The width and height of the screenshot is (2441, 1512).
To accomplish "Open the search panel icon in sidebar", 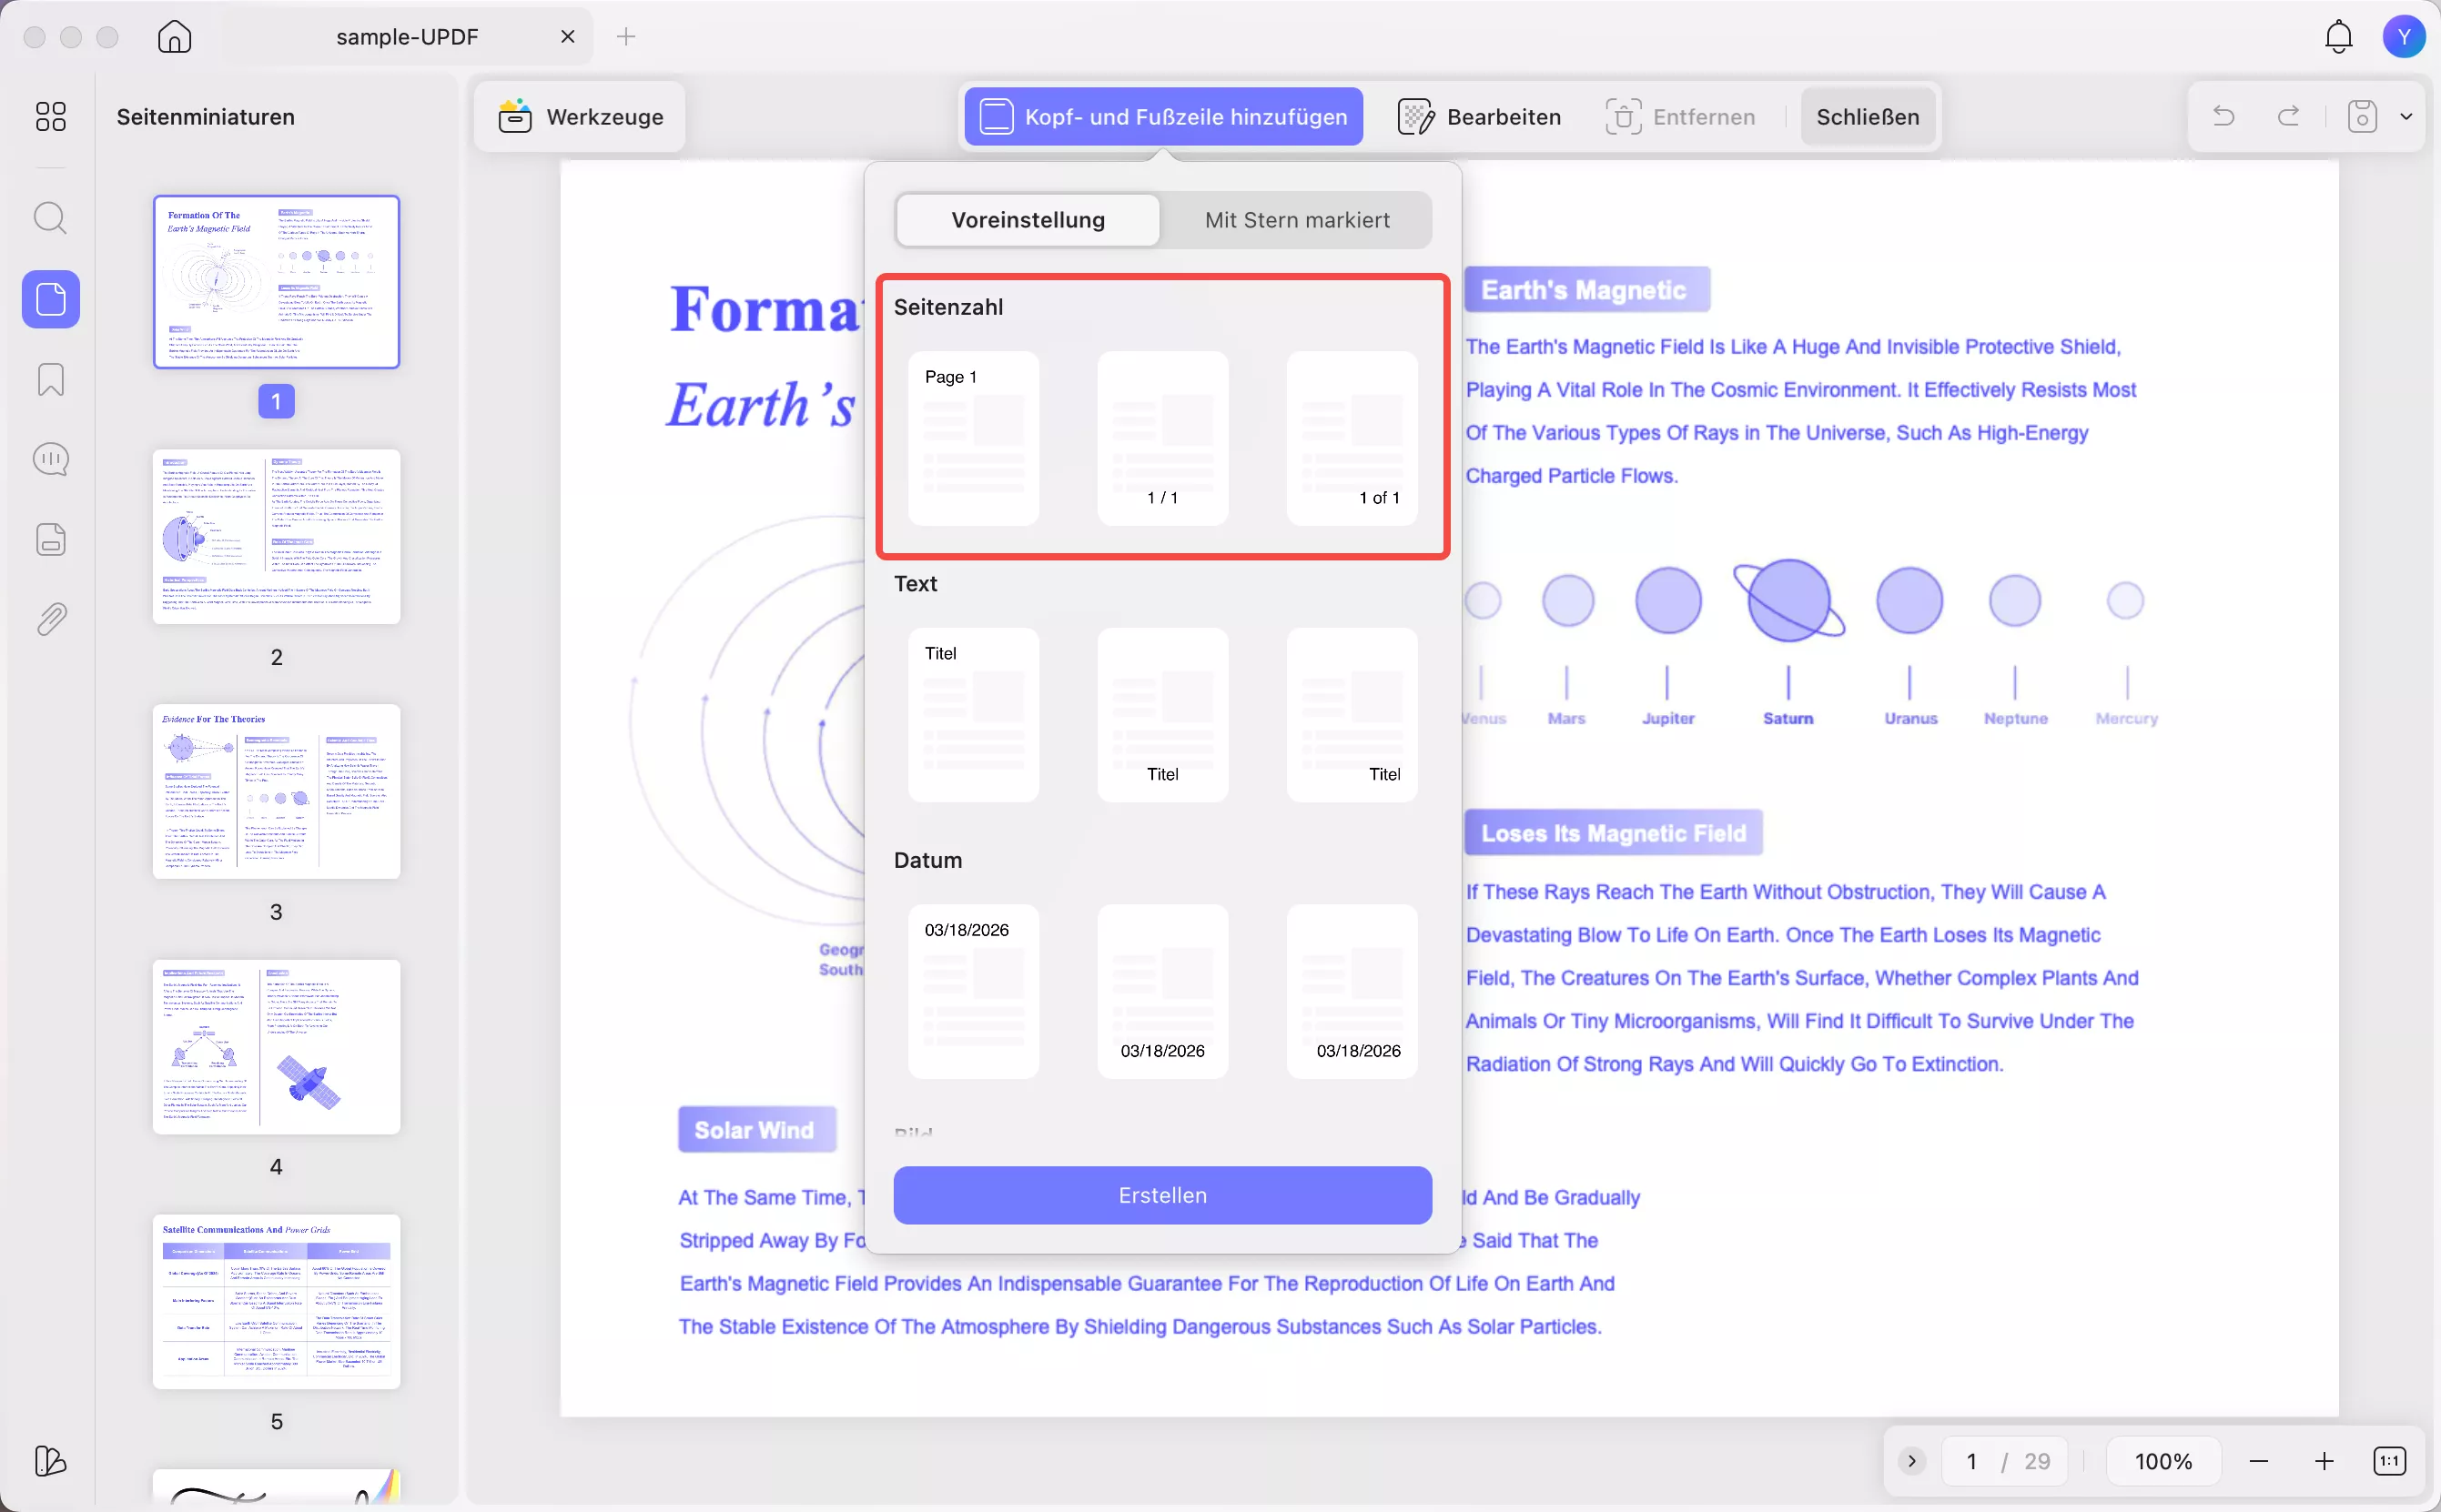I will point(50,217).
